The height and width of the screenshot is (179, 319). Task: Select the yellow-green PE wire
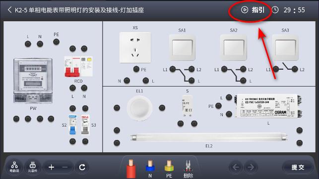(169, 169)
